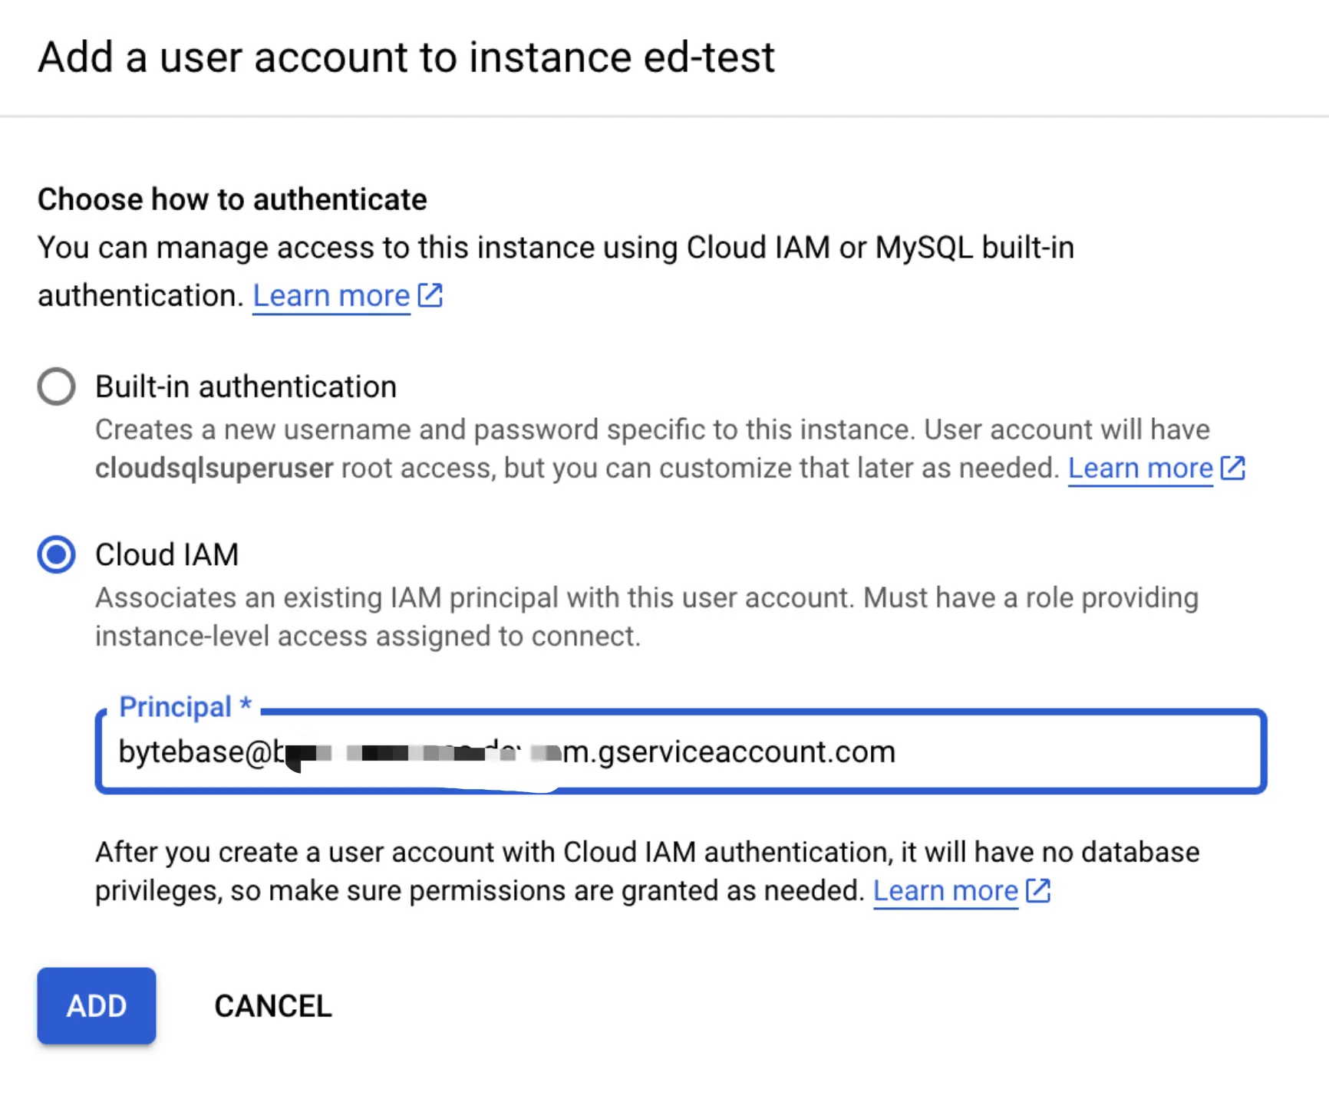Open Learn more link about instance authentication
Image resolution: width=1329 pixels, height=1095 pixels.
(x=331, y=295)
